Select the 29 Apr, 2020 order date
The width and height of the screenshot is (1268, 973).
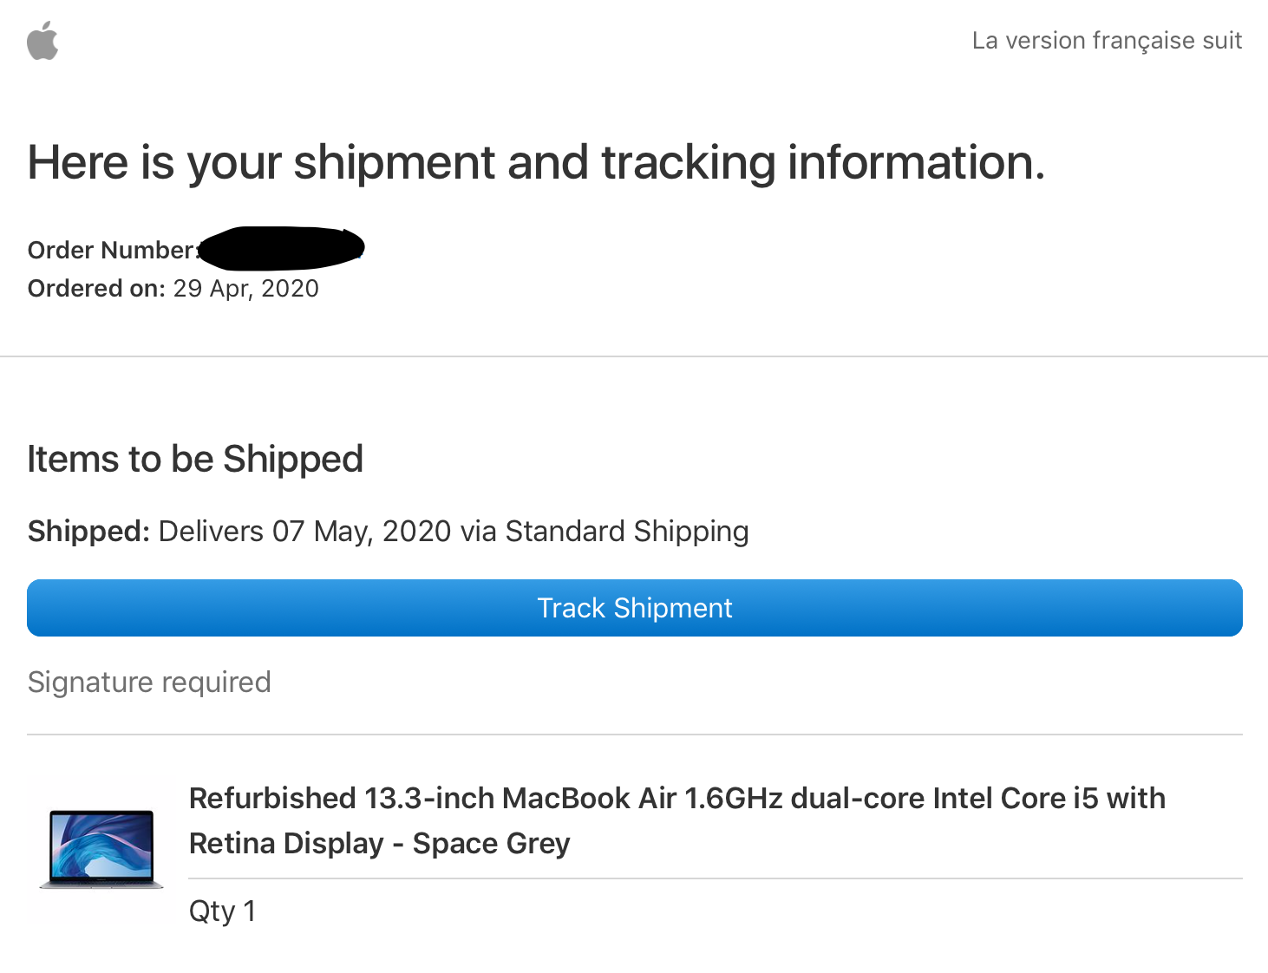tap(246, 289)
